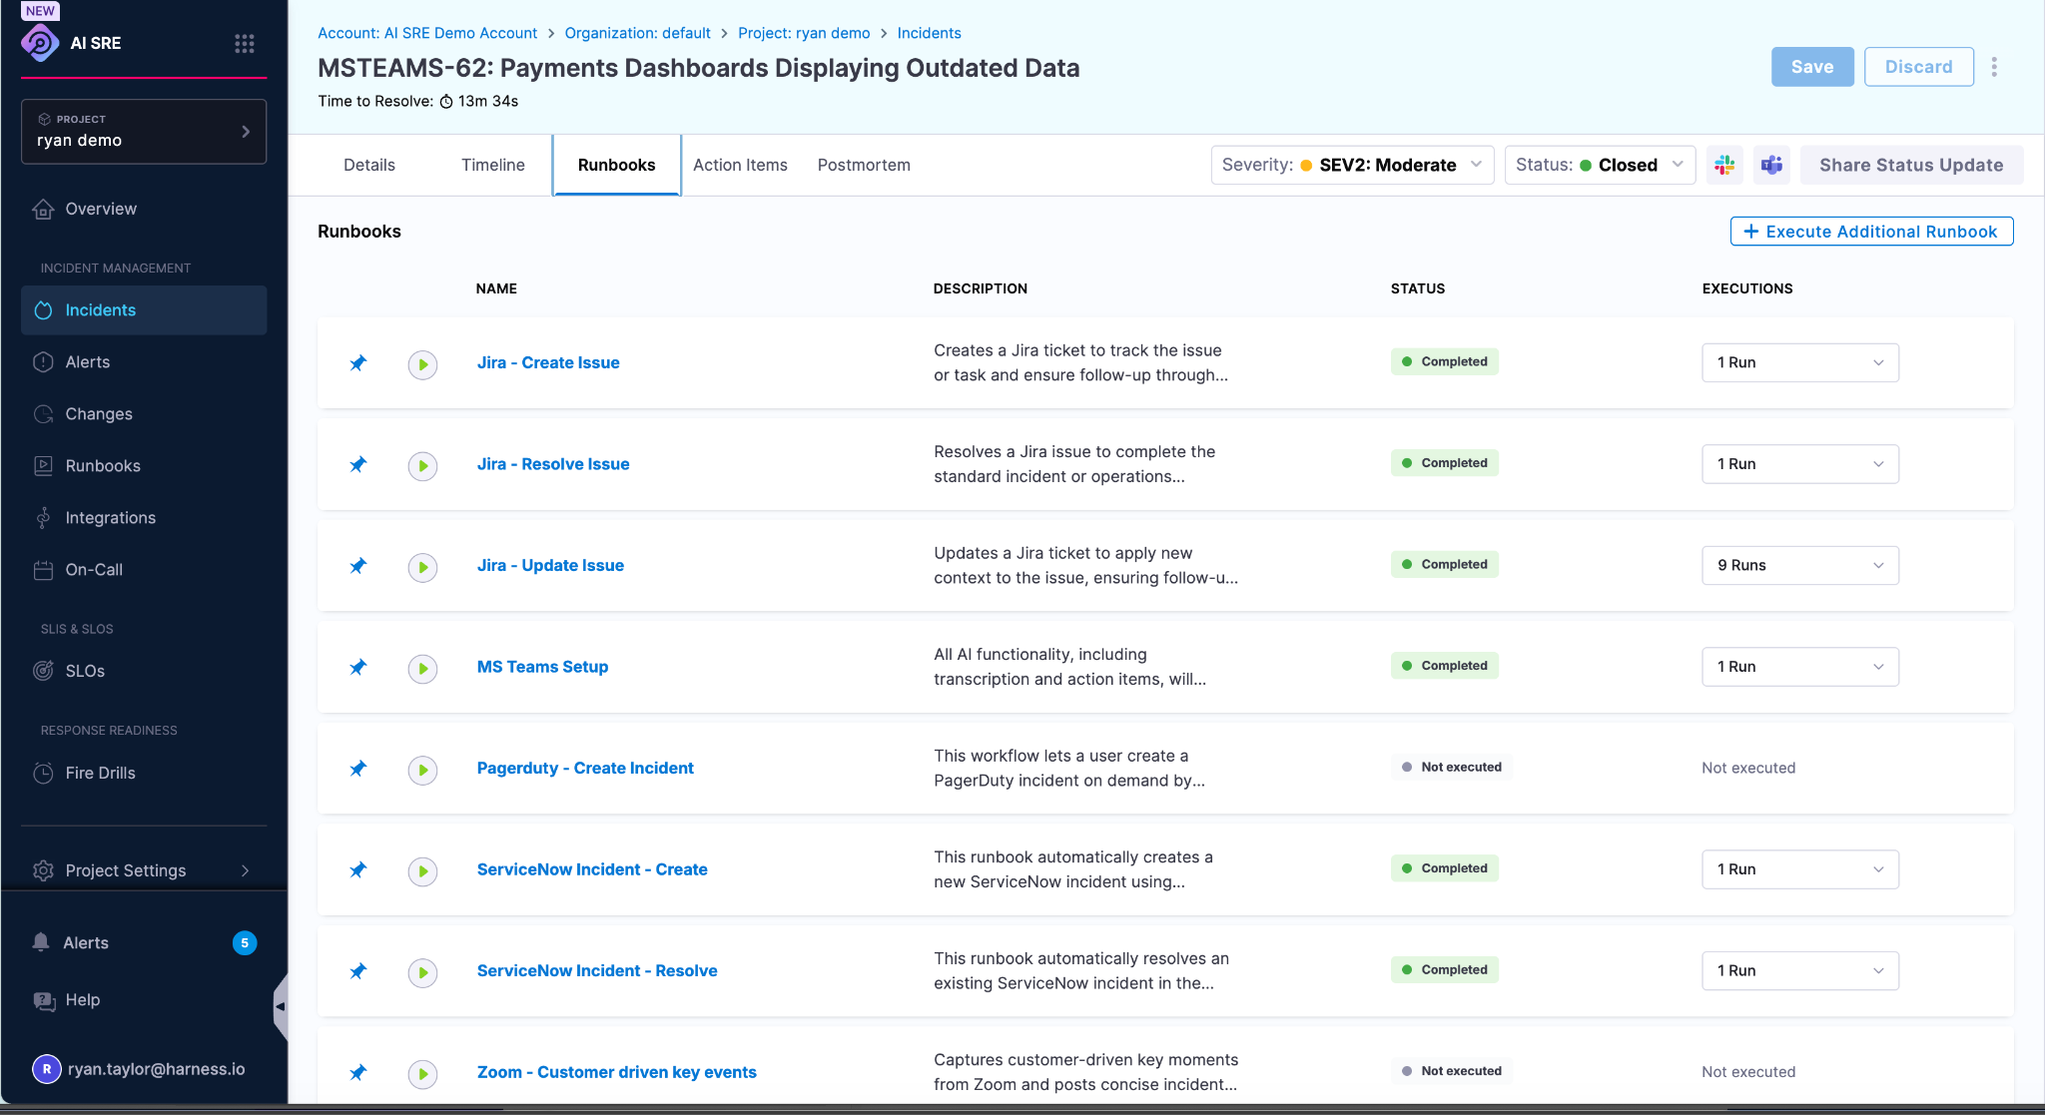Screen dimensions: 2045x1115
Task: Run the Jira - Create Issue runbook
Action: click(422, 364)
